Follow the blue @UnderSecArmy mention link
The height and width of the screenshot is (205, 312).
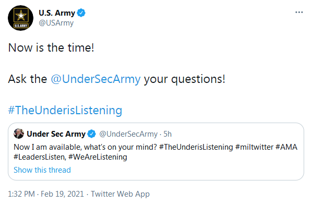point(95,79)
